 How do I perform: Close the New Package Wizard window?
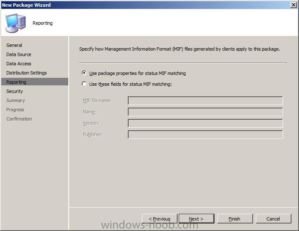[294, 5]
